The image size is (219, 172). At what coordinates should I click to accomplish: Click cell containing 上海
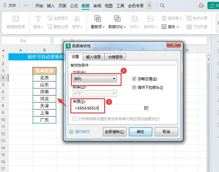pyautogui.click(x=44, y=113)
